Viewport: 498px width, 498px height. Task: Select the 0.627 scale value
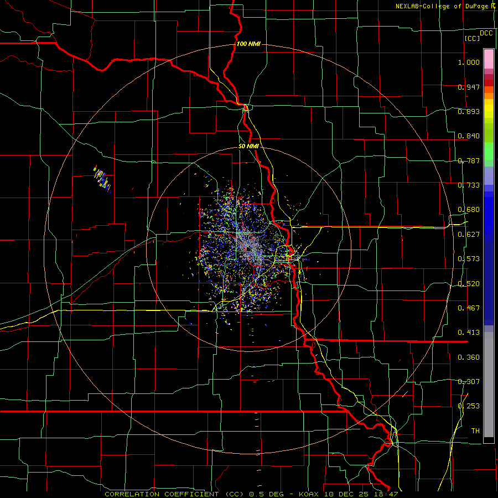click(469, 235)
